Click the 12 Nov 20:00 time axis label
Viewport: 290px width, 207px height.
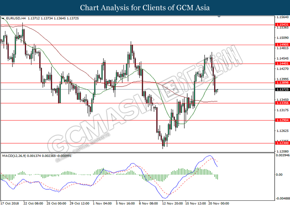[x=172, y=204]
